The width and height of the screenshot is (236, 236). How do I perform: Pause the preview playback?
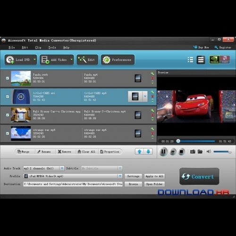(163, 152)
